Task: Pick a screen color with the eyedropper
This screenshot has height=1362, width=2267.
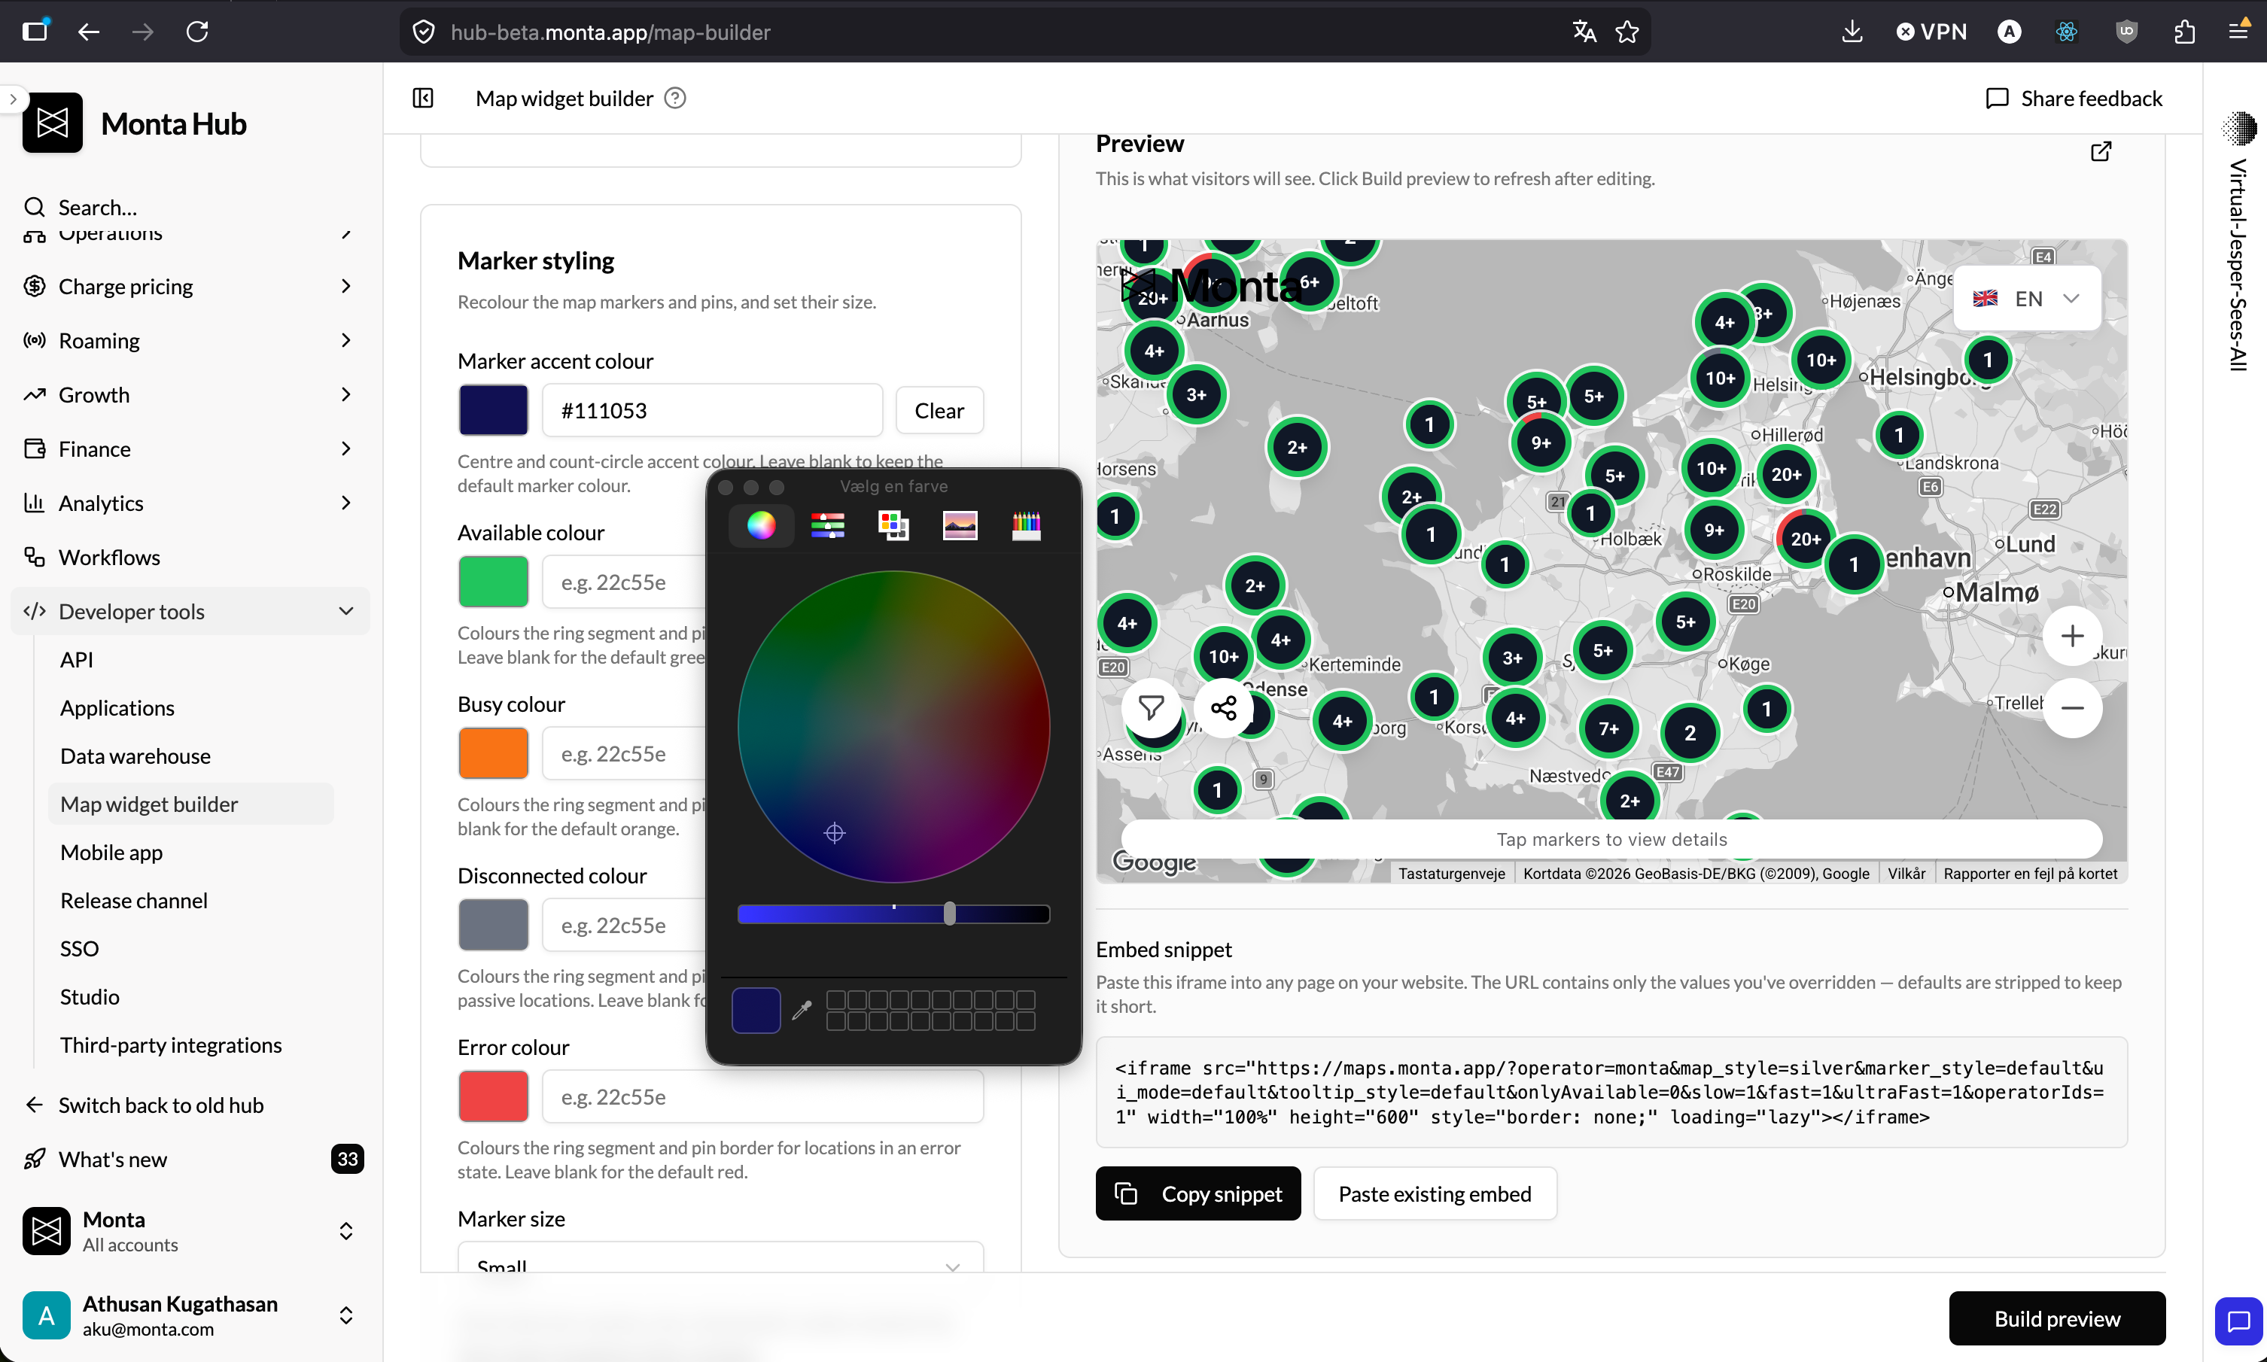Action: pyautogui.click(x=802, y=1010)
